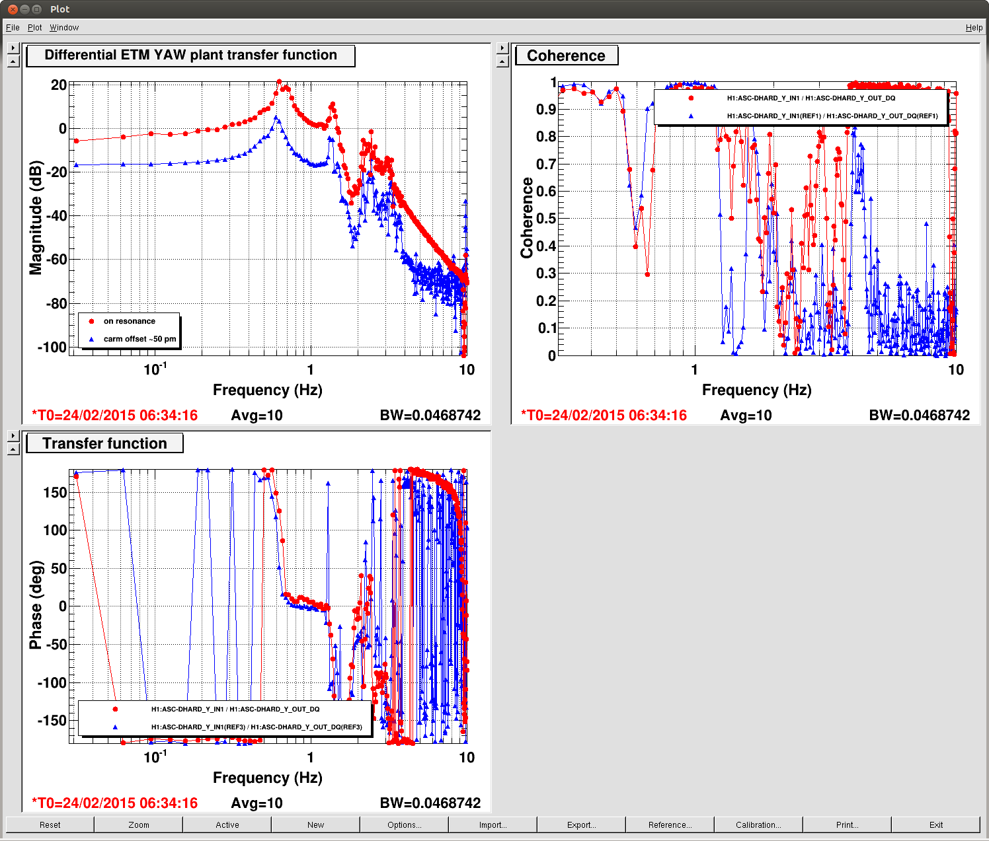Open the Plot menu
989x841 pixels.
coord(34,28)
